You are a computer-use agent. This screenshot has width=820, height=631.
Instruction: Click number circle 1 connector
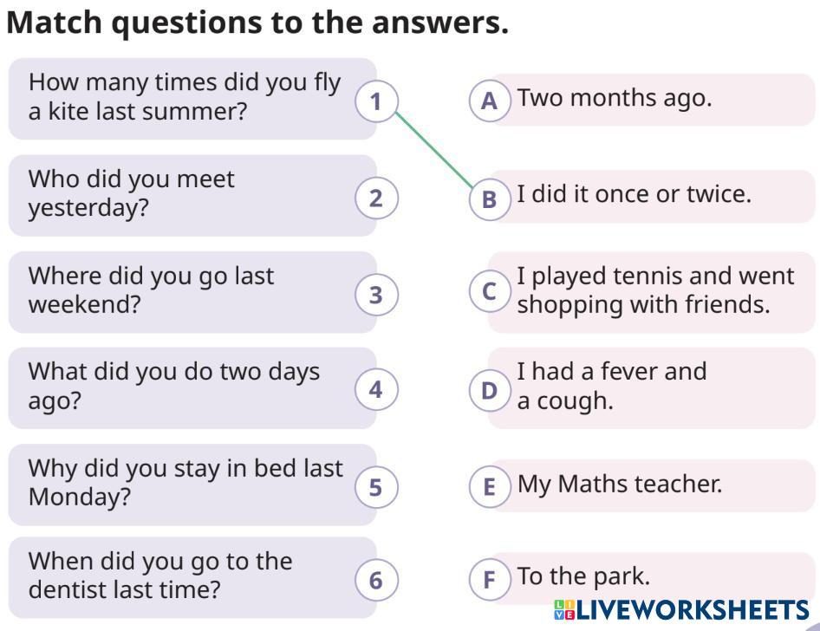coord(375,101)
